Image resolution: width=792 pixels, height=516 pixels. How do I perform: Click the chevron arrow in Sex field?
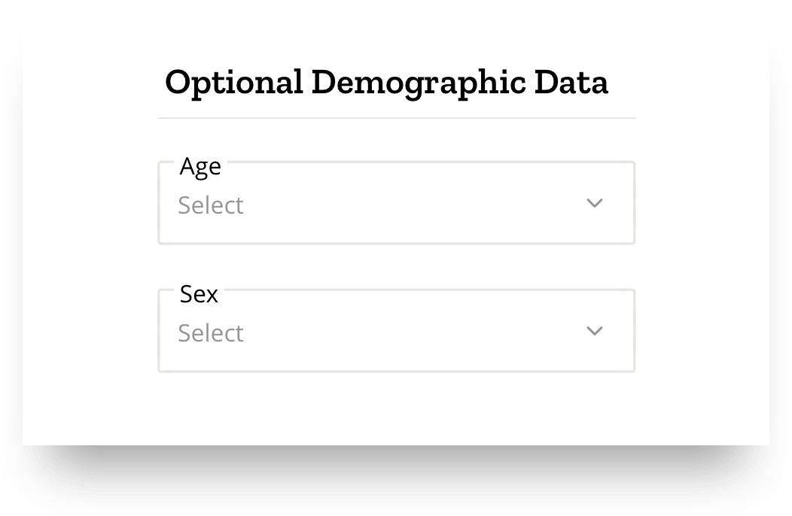[595, 331]
